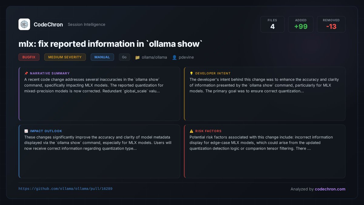Image resolution: width=364 pixels, height=205 pixels.
Task: Click the Session Intelligence subtitle
Action: point(86,24)
